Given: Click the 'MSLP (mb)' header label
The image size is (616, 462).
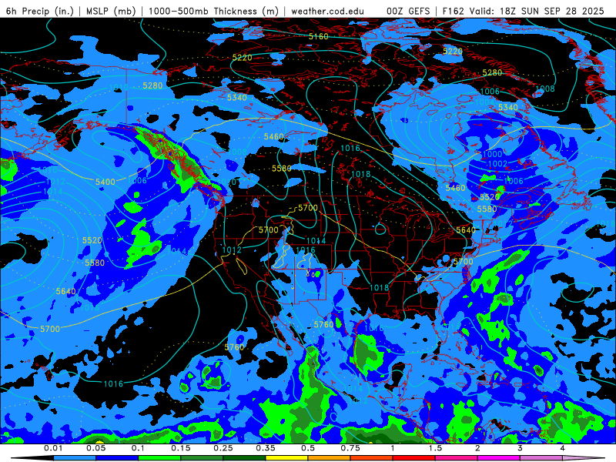Looking at the screenshot, I should (110, 11).
